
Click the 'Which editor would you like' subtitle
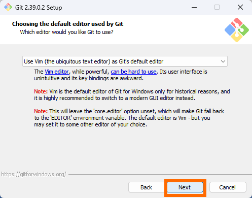tap(66, 32)
